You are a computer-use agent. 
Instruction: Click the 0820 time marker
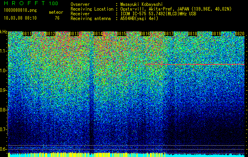click(240, 34)
